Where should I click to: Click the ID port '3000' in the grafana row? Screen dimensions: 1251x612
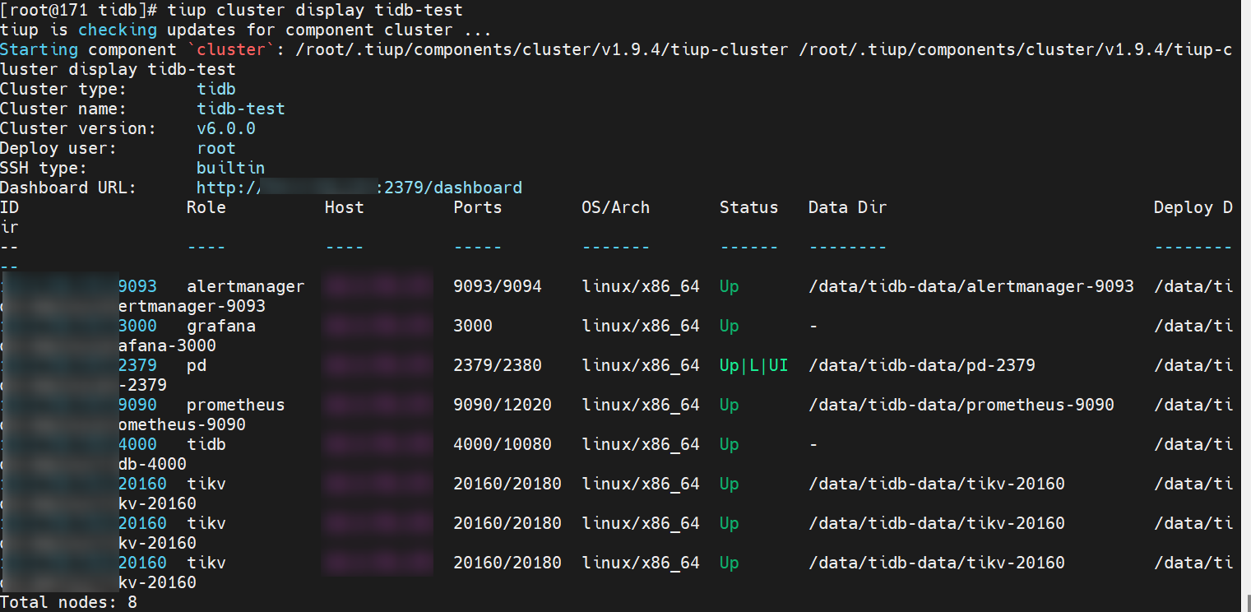(x=137, y=326)
